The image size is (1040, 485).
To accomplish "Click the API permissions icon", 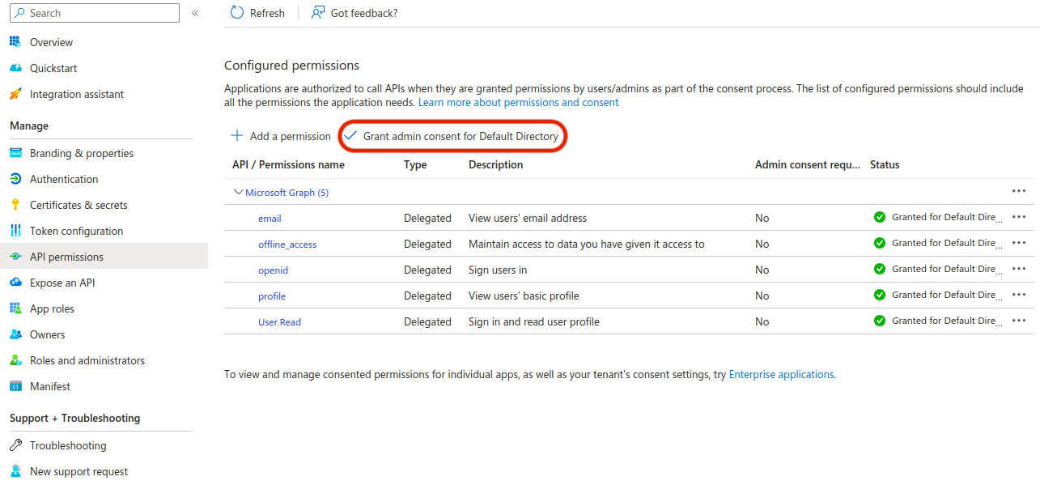I will 15,257.
